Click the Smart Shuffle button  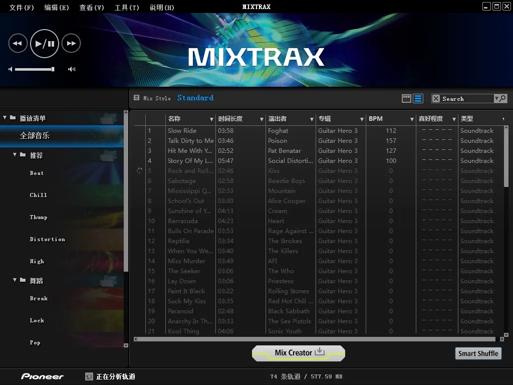point(478,353)
